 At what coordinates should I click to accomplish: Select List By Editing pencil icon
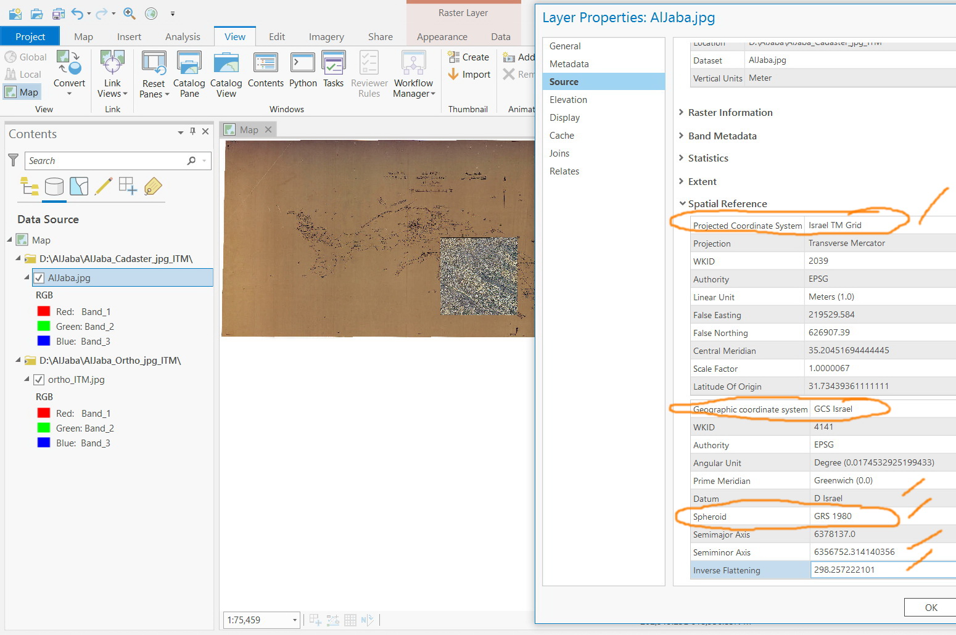point(104,186)
